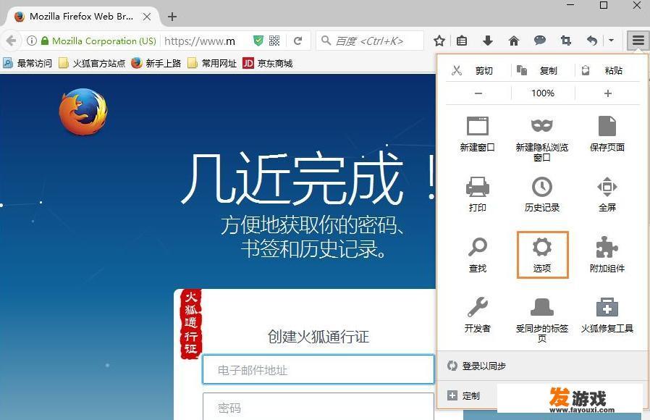Reload the page with refresh icon
This screenshot has width=650, height=420.
(x=297, y=41)
